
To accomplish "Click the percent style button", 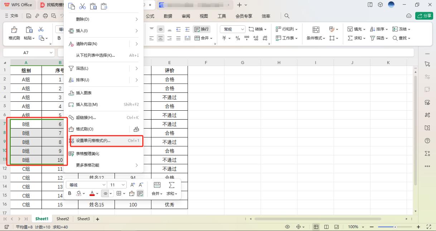I will pyautogui.click(x=238, y=38).
